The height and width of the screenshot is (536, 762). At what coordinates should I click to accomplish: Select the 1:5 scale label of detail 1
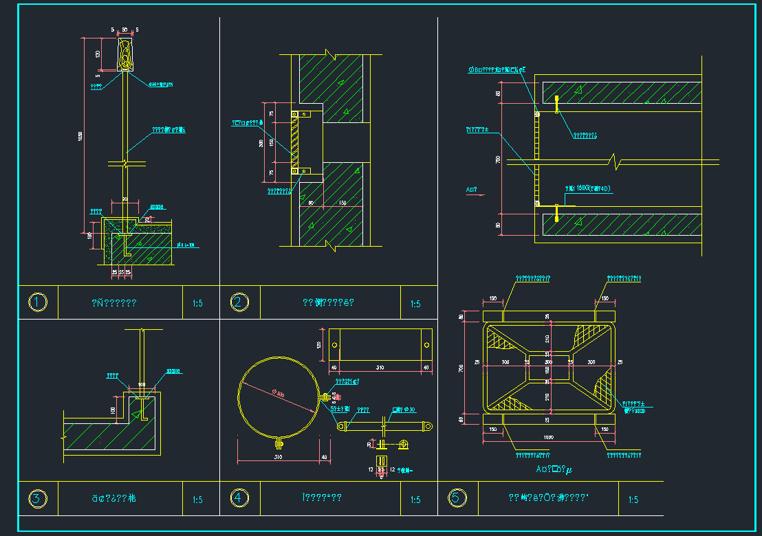pyautogui.click(x=197, y=303)
